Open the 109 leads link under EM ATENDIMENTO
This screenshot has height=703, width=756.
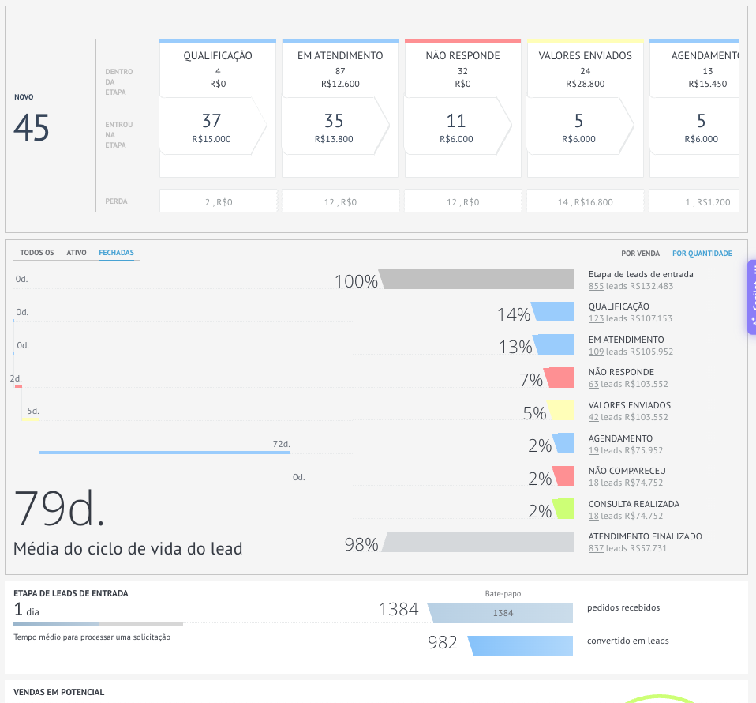pos(596,351)
